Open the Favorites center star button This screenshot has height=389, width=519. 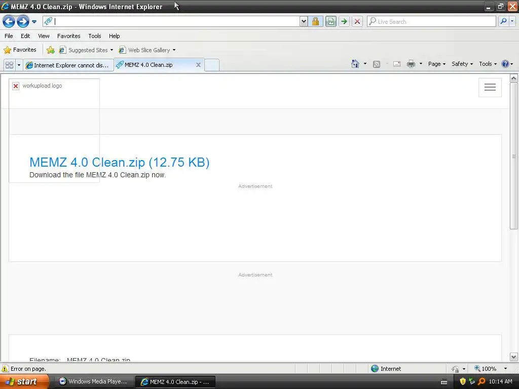click(20, 50)
